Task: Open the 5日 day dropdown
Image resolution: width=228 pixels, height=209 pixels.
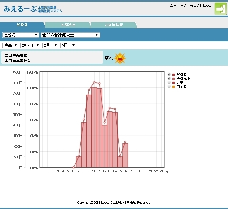Action: point(68,45)
